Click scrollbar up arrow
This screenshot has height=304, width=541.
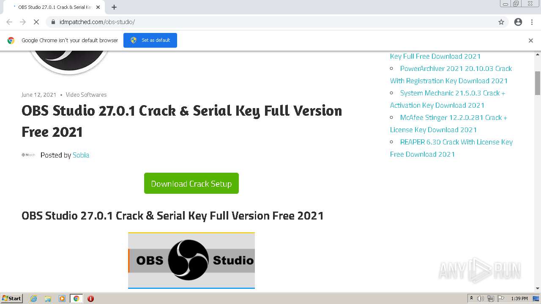click(x=538, y=54)
